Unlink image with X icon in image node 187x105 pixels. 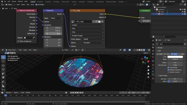tap(102, 22)
